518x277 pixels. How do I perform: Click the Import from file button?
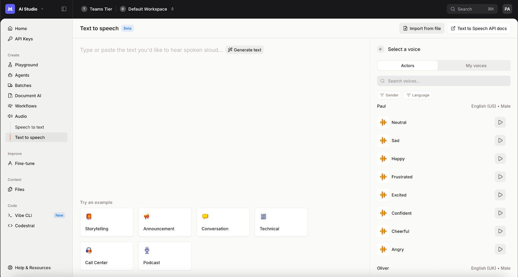pos(422,28)
